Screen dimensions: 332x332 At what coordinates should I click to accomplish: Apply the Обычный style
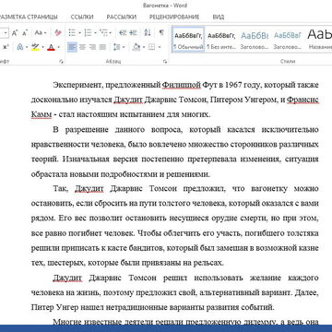coord(188,40)
